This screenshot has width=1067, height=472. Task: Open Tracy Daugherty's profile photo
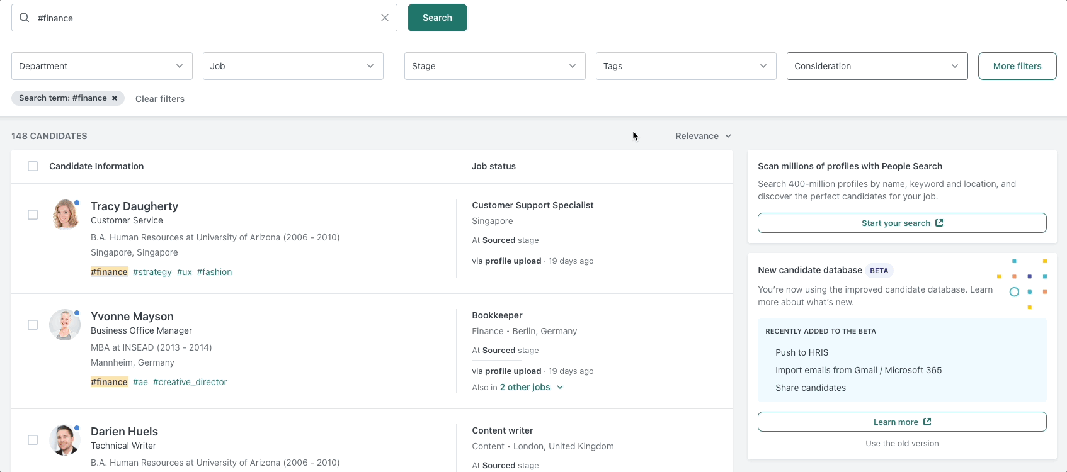point(65,215)
